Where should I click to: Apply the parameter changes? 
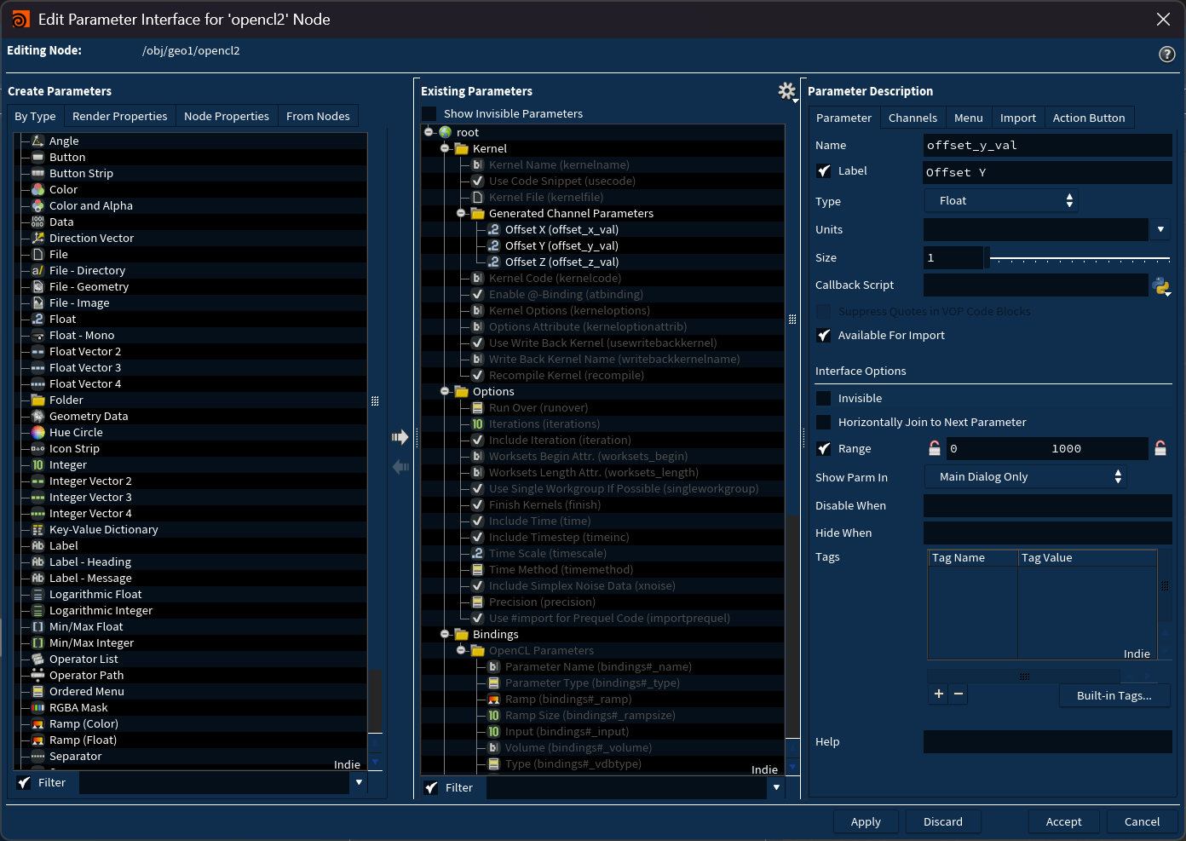(866, 821)
